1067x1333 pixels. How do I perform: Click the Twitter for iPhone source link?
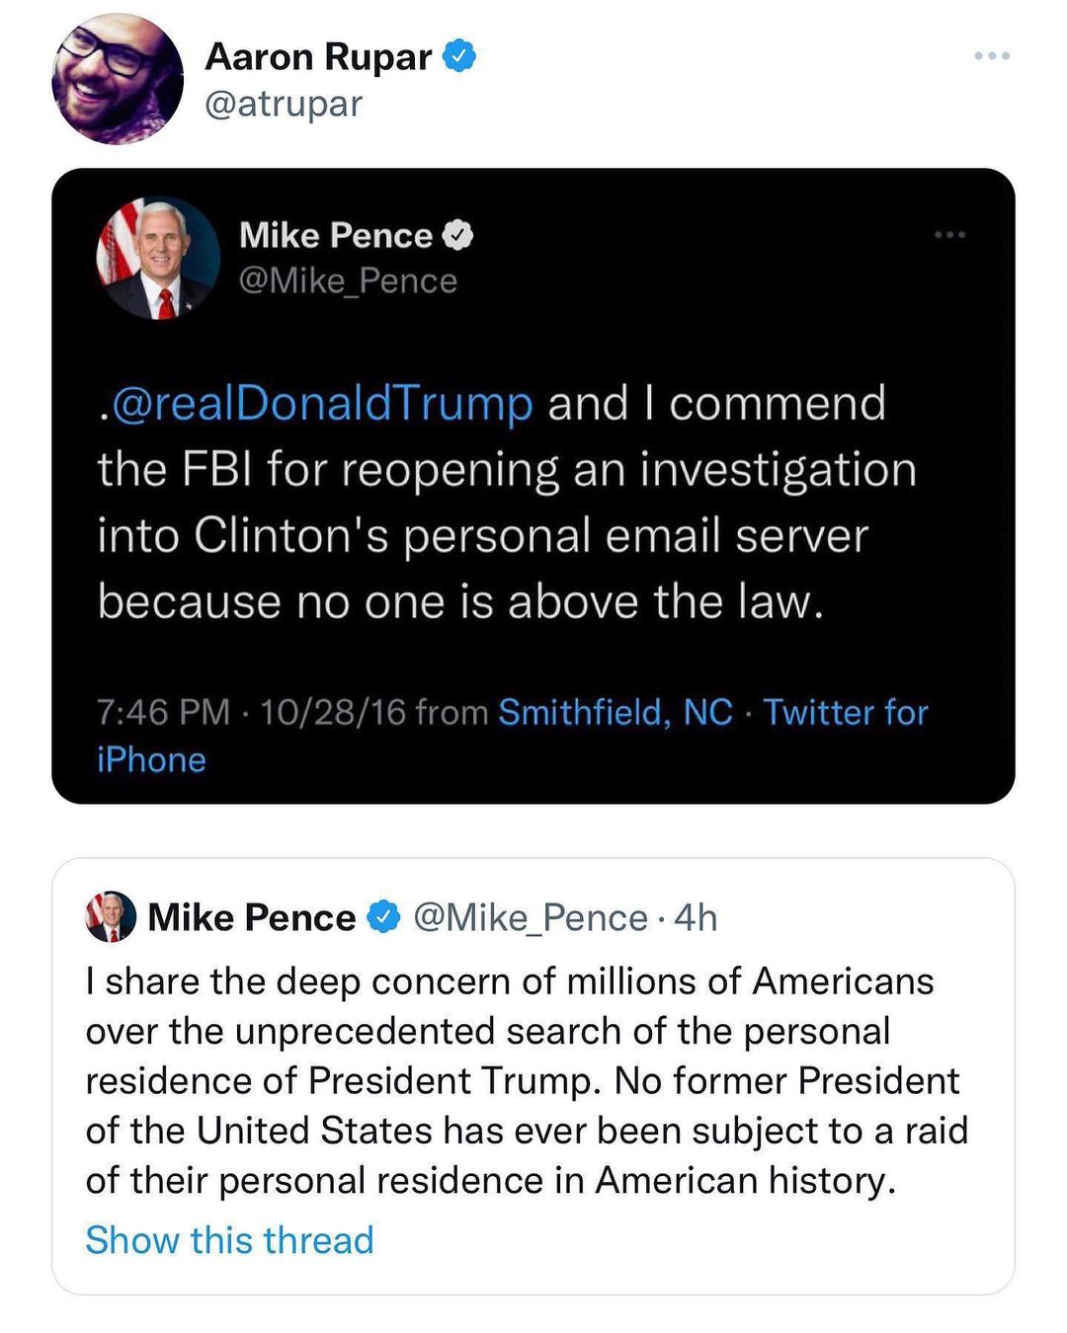(845, 712)
